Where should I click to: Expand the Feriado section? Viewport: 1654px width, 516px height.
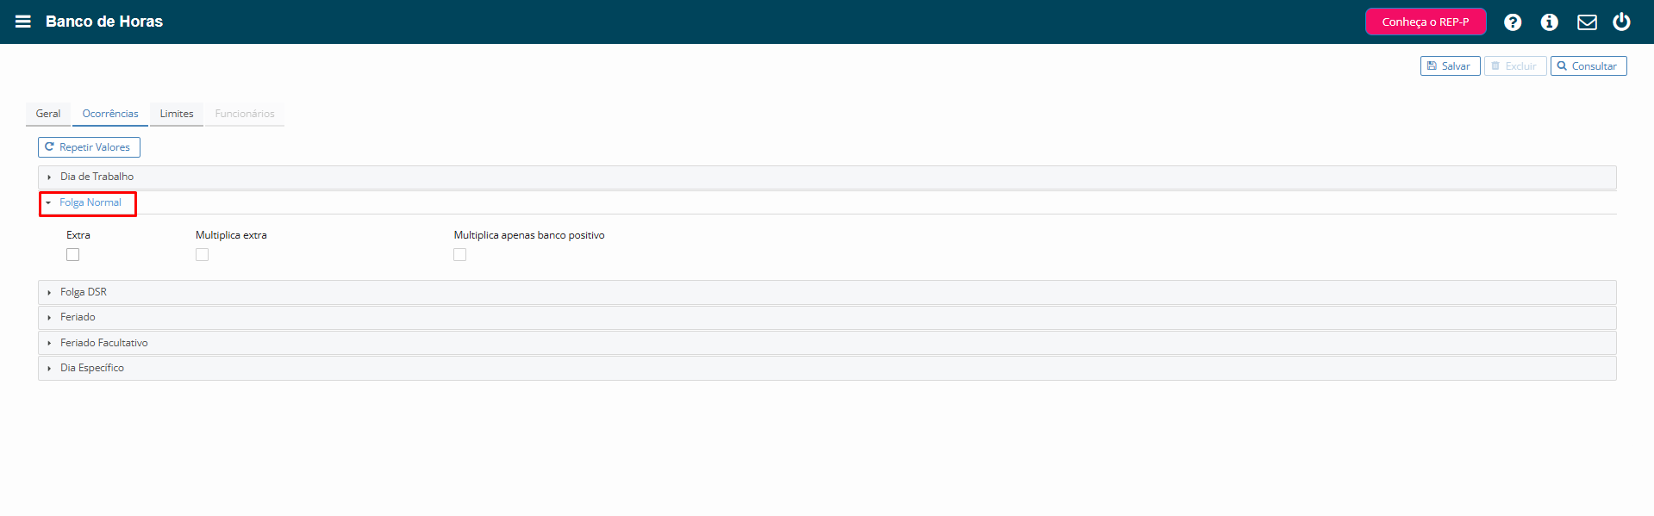[x=827, y=317]
